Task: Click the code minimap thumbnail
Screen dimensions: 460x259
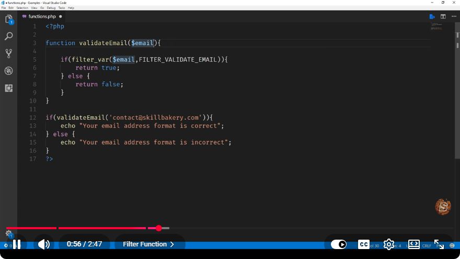Action: click(x=436, y=27)
